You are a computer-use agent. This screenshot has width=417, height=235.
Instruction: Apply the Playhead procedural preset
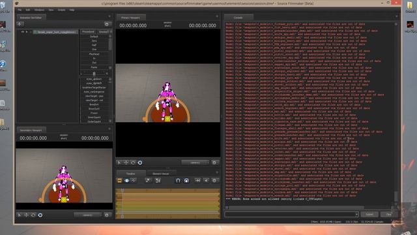[x=94, y=54]
